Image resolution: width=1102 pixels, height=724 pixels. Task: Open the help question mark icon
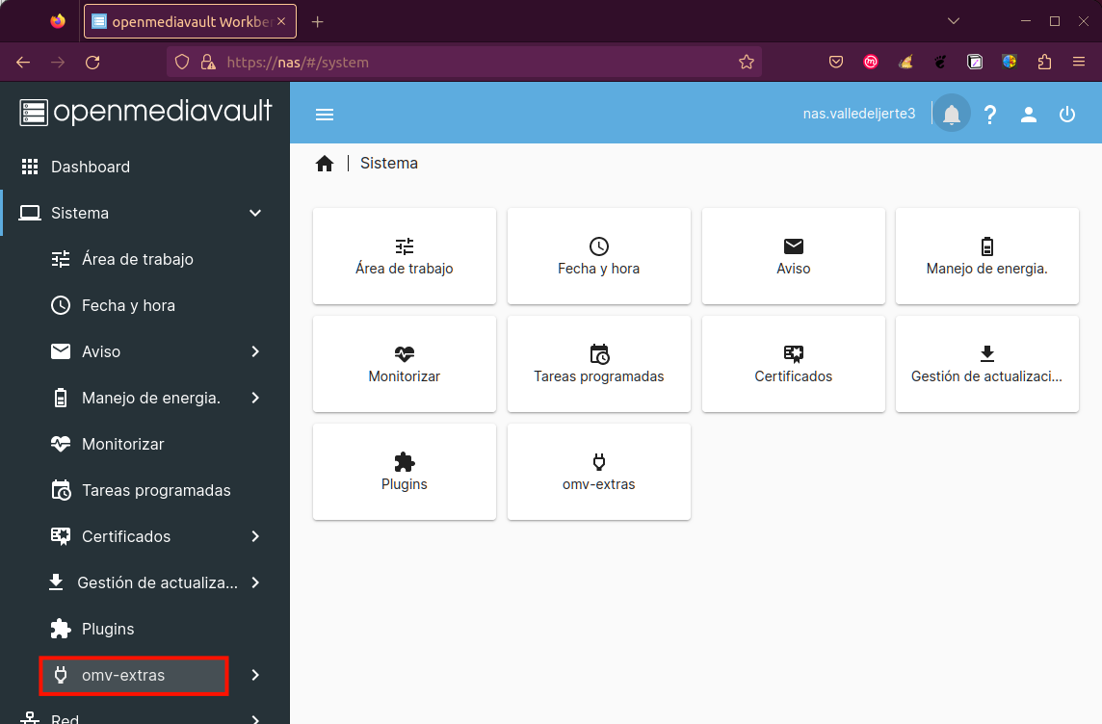click(x=990, y=113)
